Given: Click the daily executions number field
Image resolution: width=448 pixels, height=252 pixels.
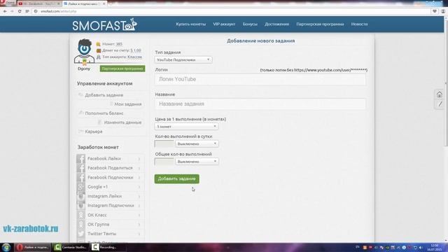Looking at the screenshot, I should [x=164, y=143].
